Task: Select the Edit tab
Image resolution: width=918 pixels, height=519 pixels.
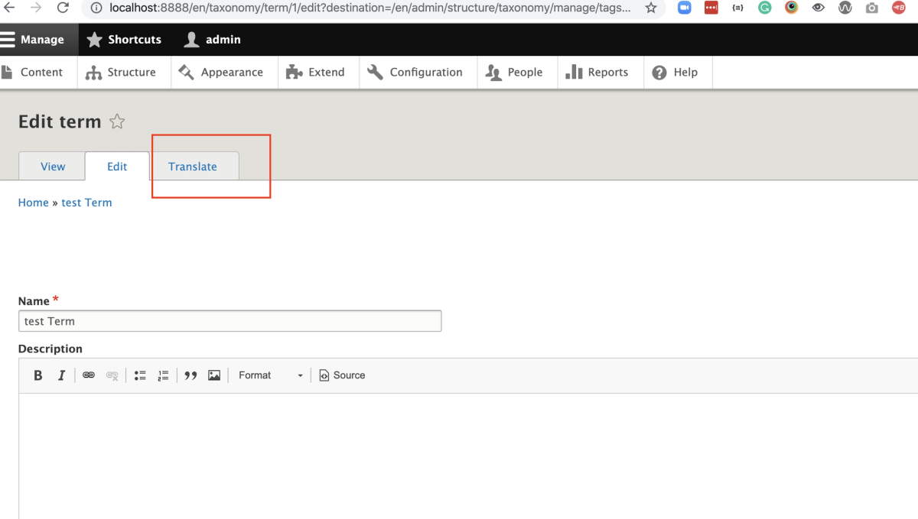Action: tap(117, 167)
